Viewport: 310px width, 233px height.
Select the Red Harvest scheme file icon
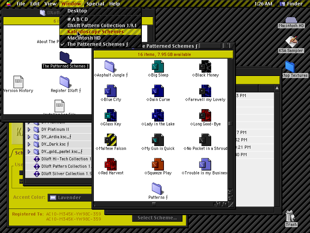[x=110, y=164]
